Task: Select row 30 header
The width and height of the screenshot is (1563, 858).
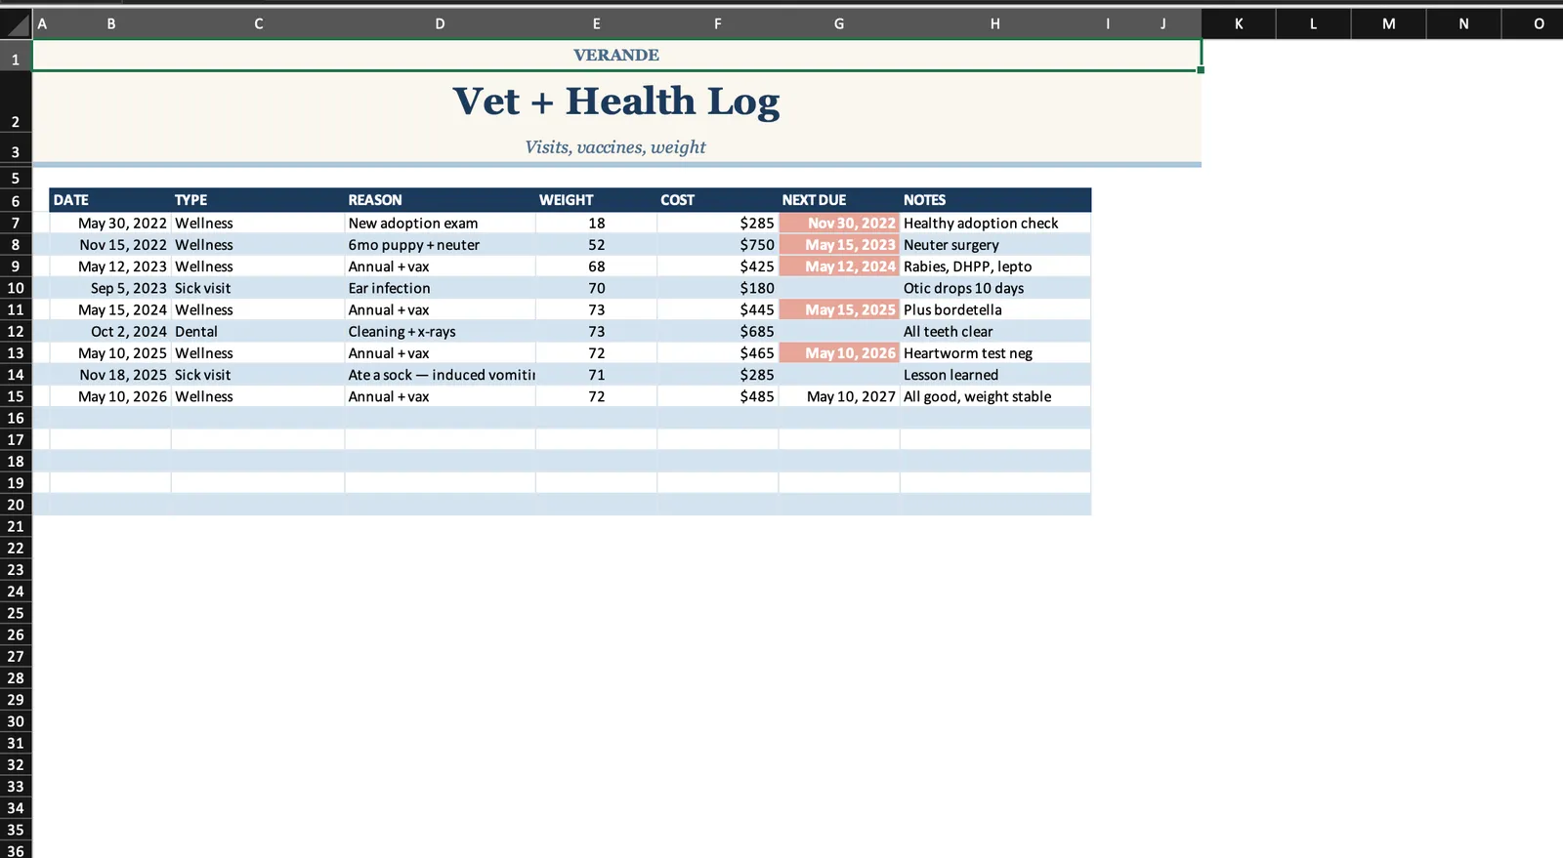Action: point(16,722)
